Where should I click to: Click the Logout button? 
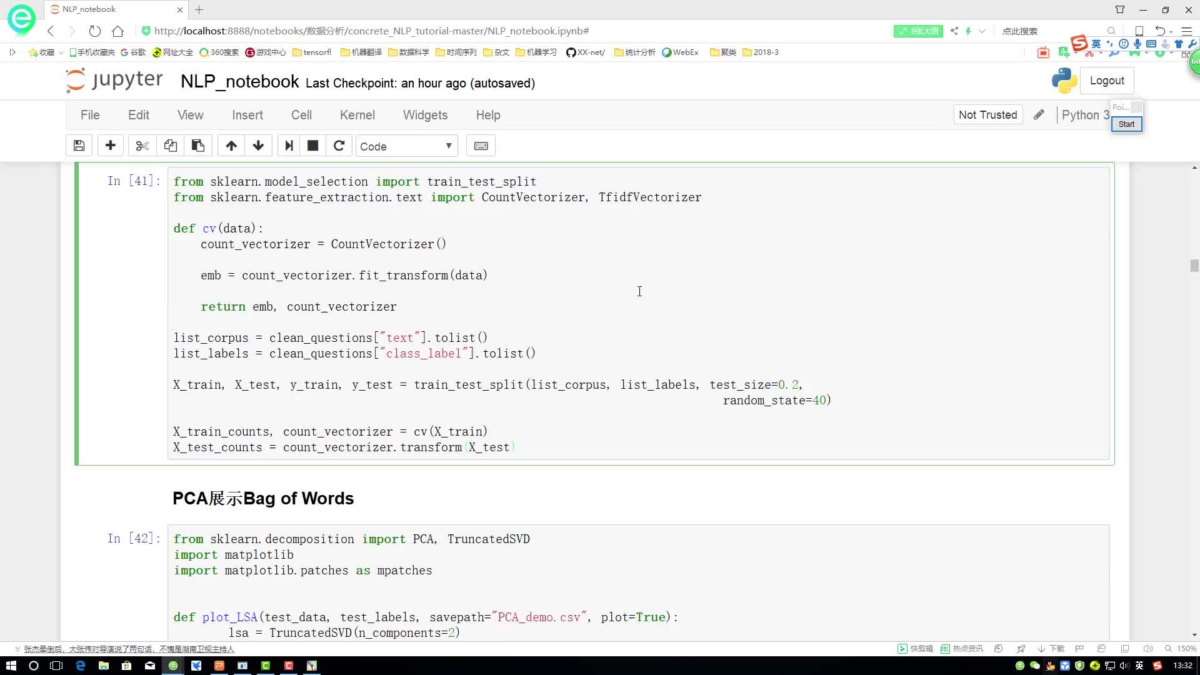click(1107, 81)
